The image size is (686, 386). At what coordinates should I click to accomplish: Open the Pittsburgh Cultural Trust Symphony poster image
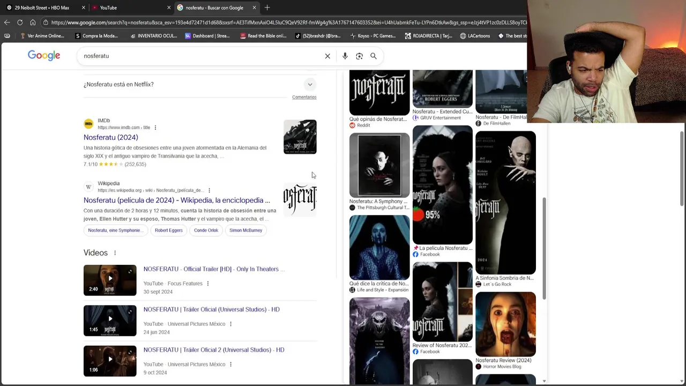tap(379, 165)
